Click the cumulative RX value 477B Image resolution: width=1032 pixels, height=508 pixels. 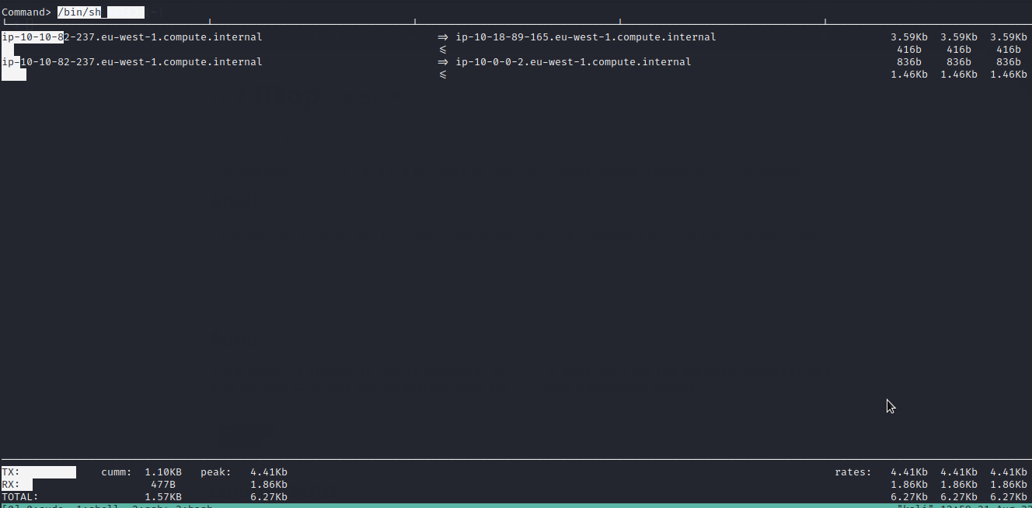pyautogui.click(x=163, y=485)
